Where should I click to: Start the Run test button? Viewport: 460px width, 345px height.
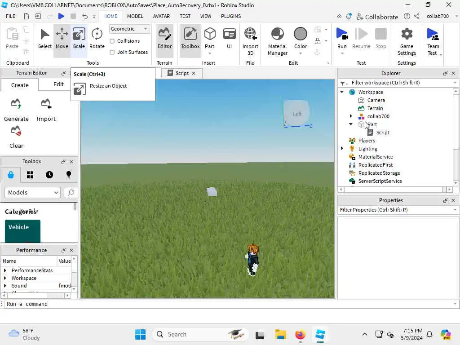click(x=342, y=38)
